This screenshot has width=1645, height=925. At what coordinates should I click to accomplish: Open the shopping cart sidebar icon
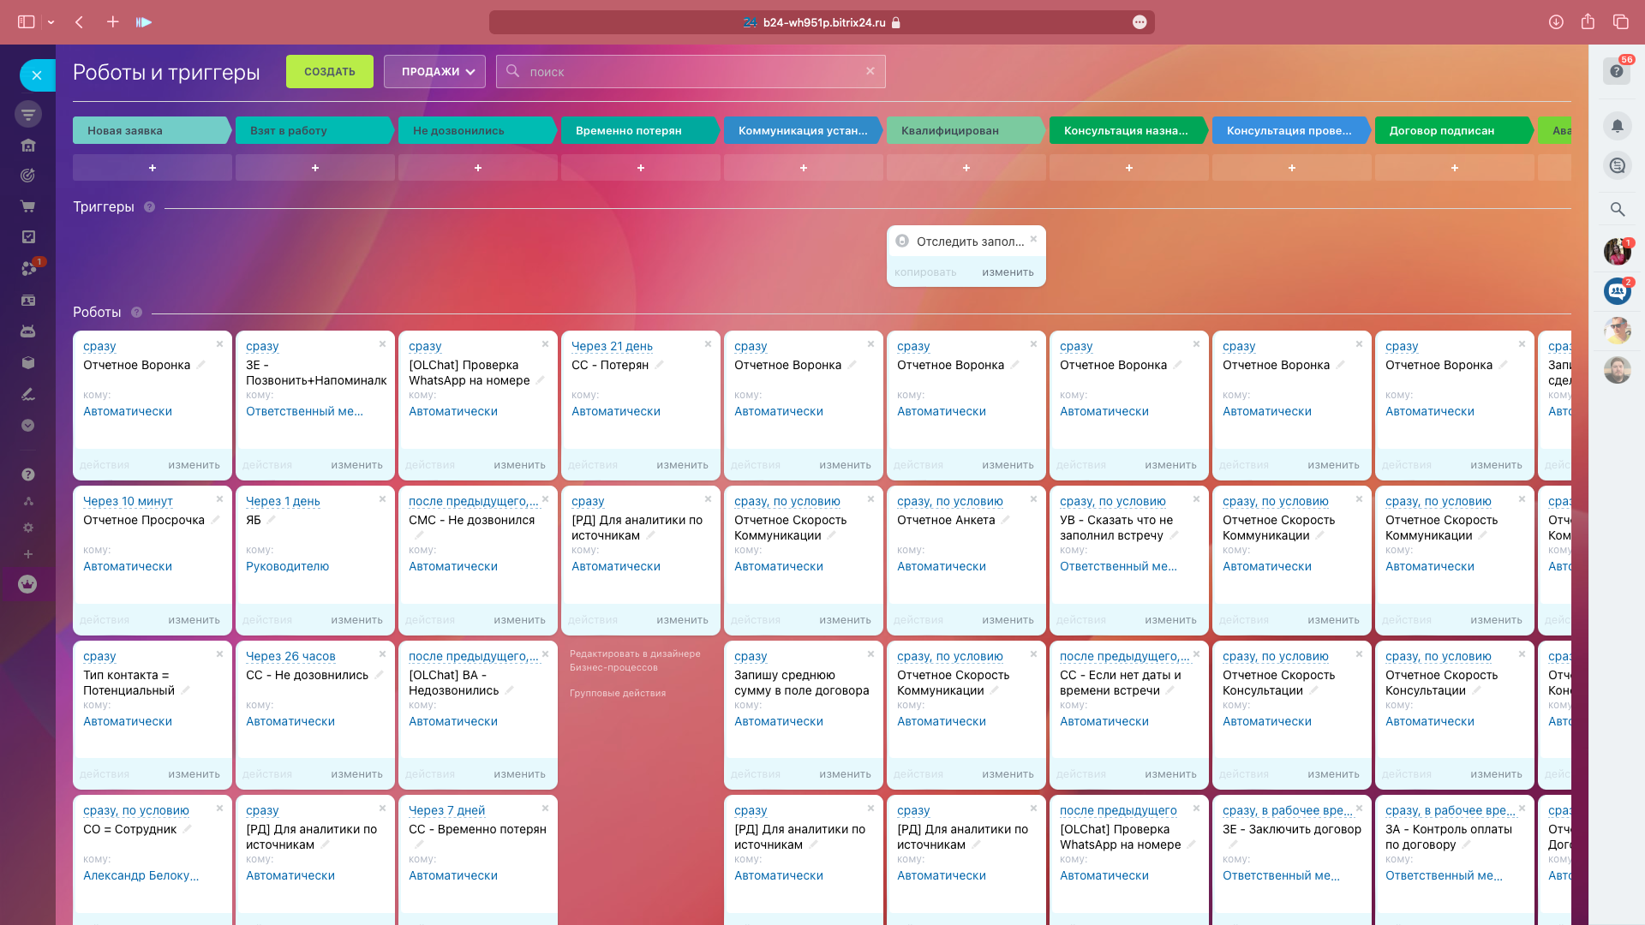(27, 206)
